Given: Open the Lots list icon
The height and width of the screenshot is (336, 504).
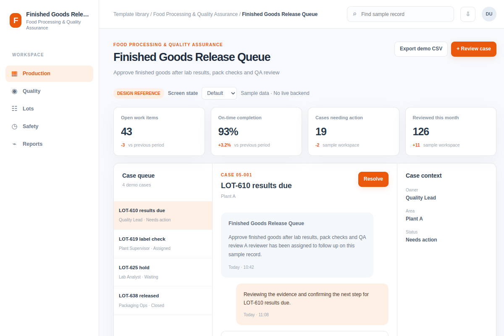Looking at the screenshot, I should pyautogui.click(x=15, y=109).
